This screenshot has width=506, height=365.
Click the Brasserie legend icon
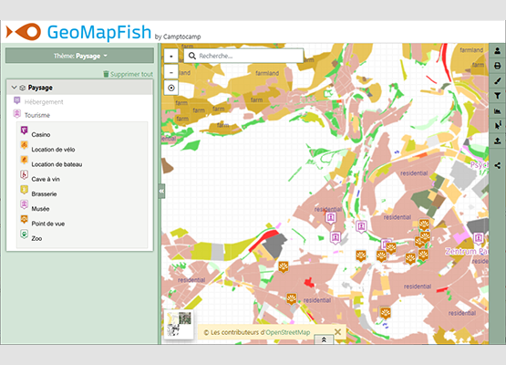click(25, 190)
